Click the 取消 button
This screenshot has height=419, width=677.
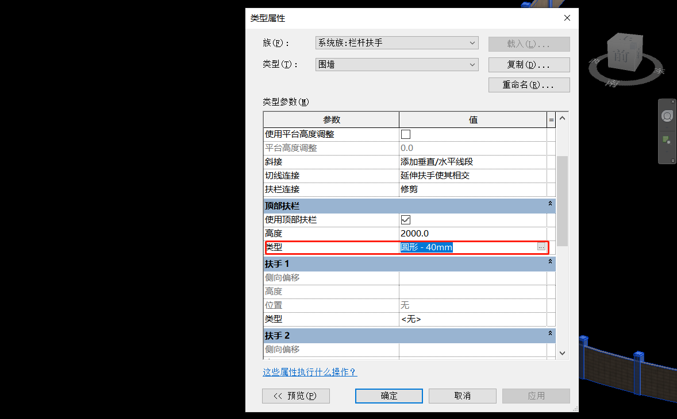[x=462, y=395]
